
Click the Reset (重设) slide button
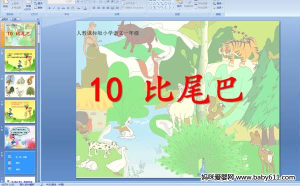[x=38, y=3]
